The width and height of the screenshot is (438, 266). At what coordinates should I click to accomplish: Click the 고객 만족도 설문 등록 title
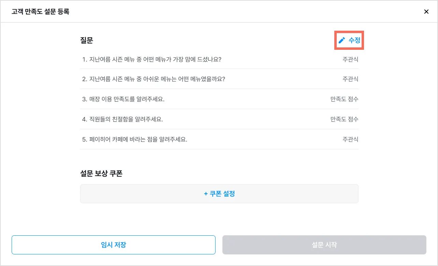[40, 12]
